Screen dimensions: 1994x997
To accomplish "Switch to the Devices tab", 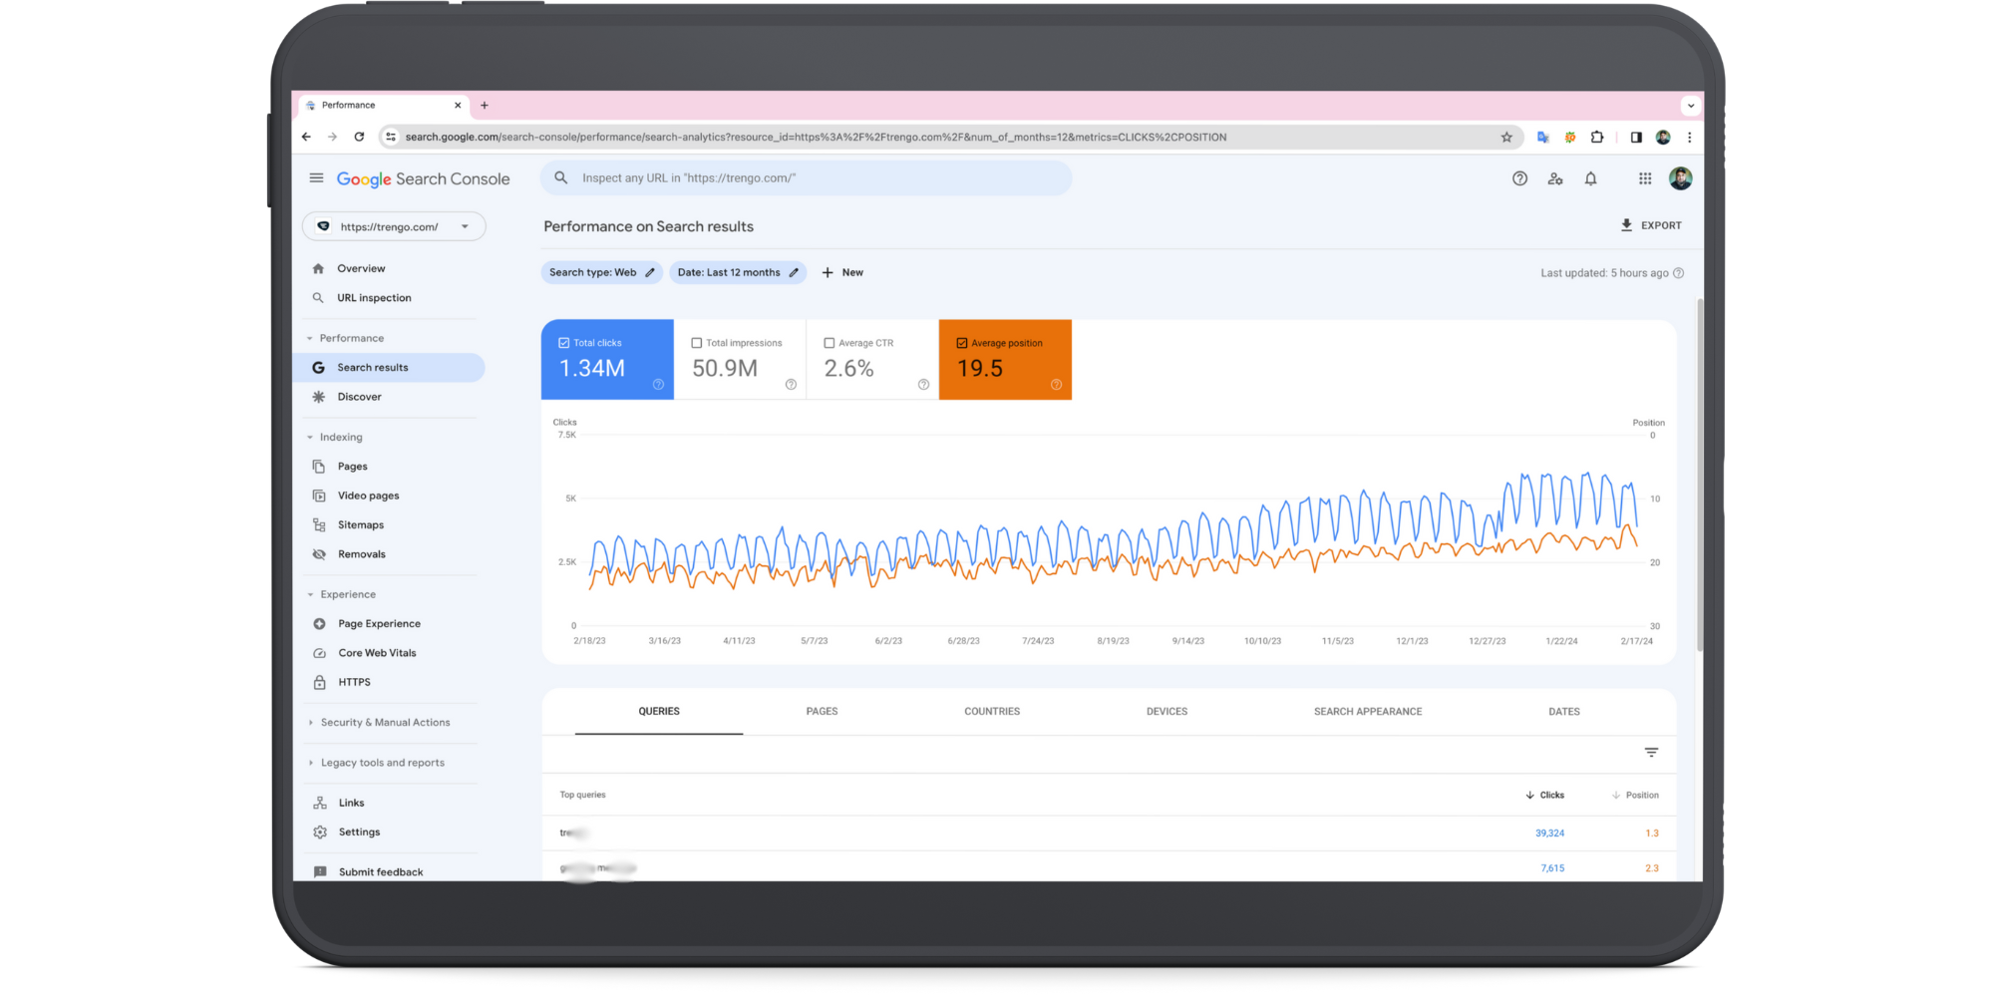I will pyautogui.click(x=1166, y=712).
